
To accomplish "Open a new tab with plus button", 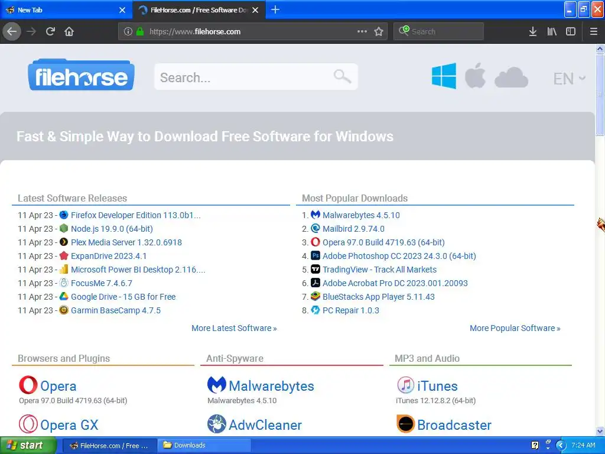I will (275, 9).
